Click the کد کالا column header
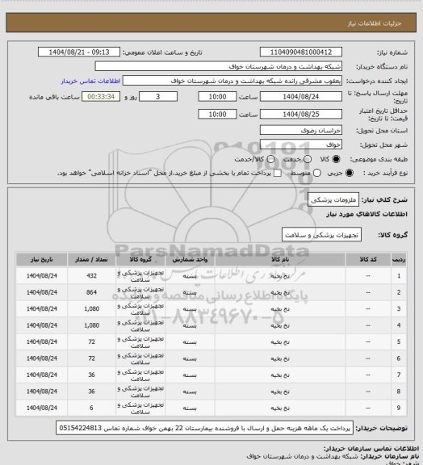Viewport: 423px width, 465px height. click(x=368, y=259)
